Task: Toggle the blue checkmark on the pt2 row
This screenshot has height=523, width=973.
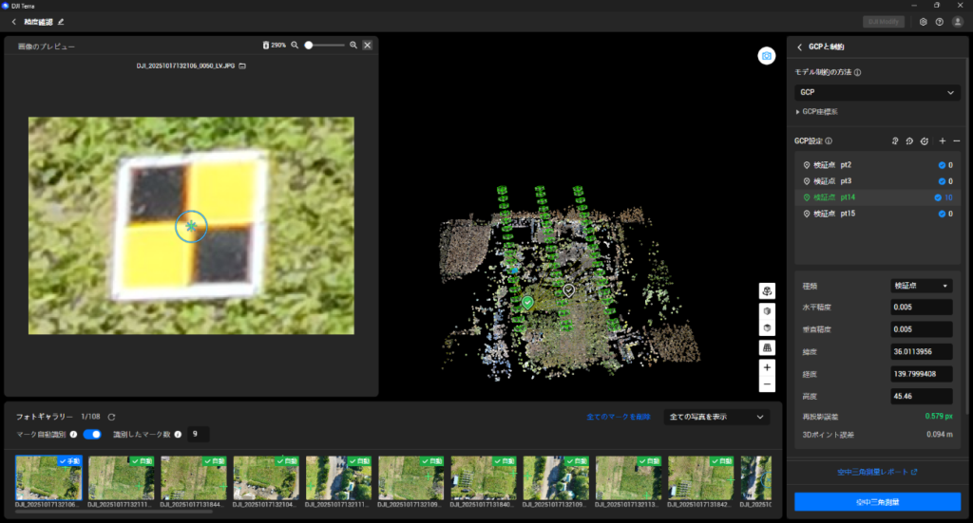Action: click(942, 165)
